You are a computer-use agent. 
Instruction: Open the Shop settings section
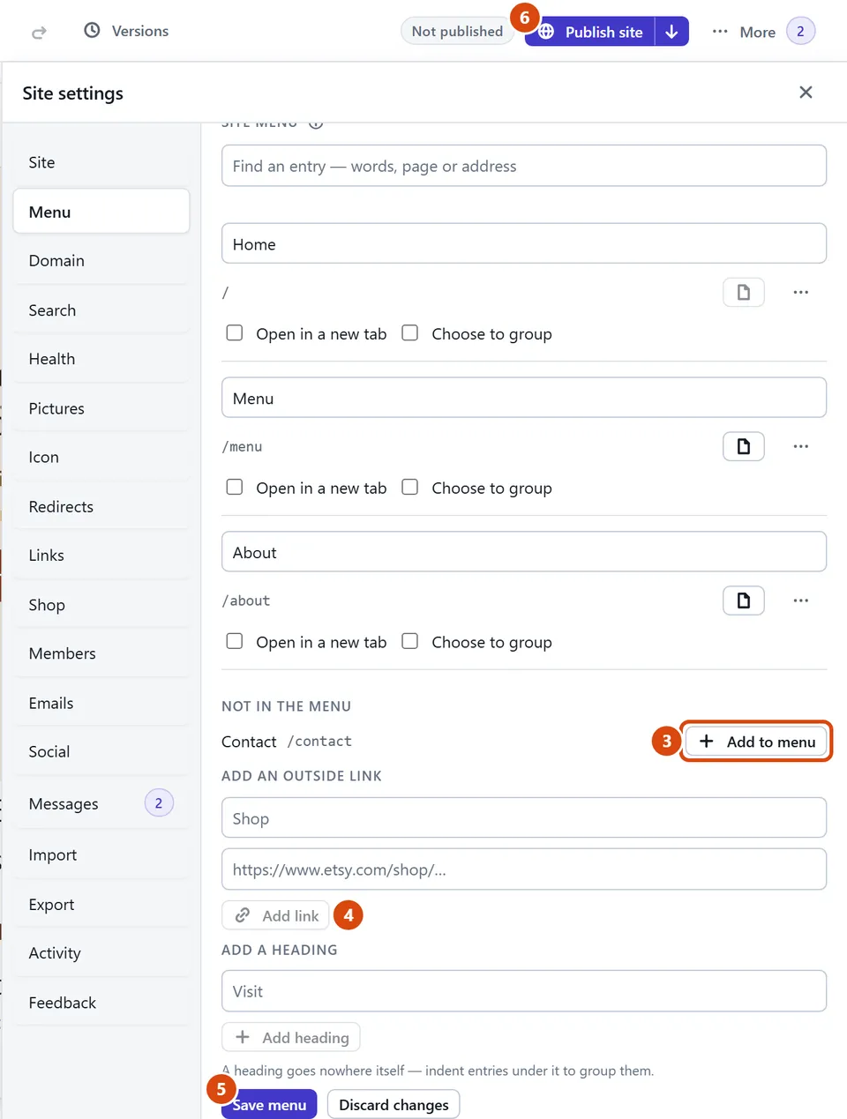[x=101, y=605]
